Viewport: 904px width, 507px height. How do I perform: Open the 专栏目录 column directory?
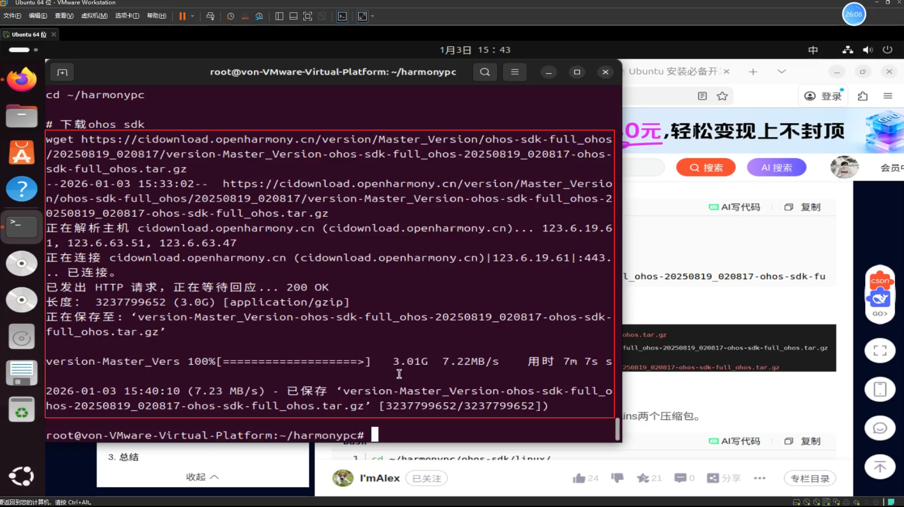pyautogui.click(x=809, y=478)
